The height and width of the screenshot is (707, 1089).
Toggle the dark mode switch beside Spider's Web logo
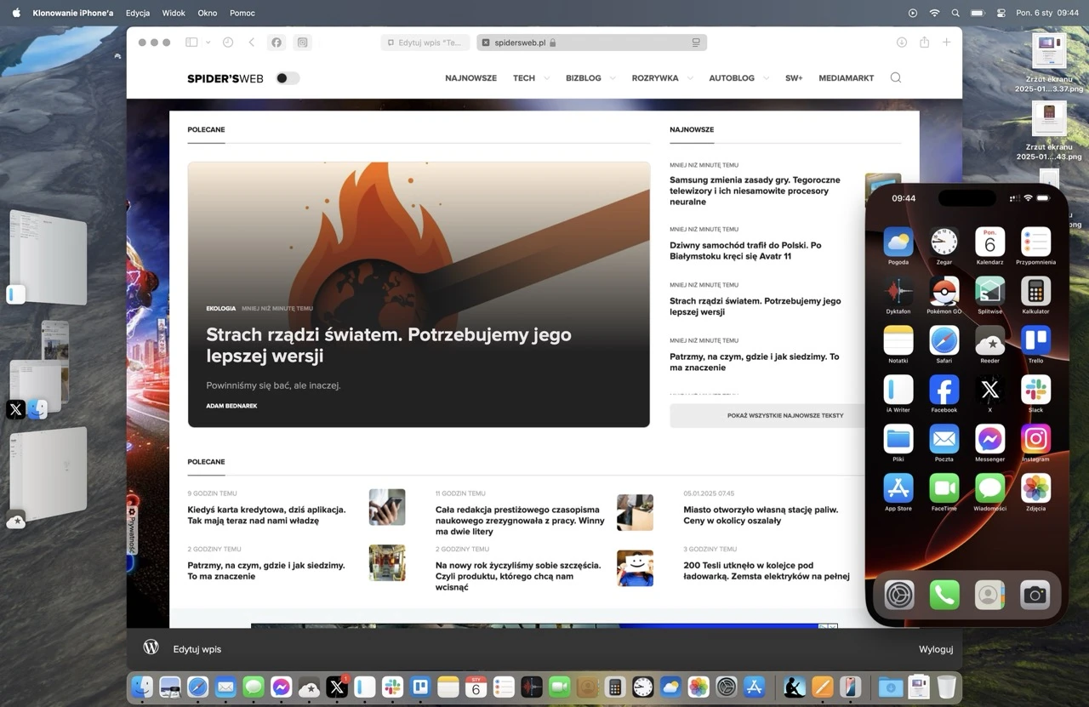tap(288, 78)
